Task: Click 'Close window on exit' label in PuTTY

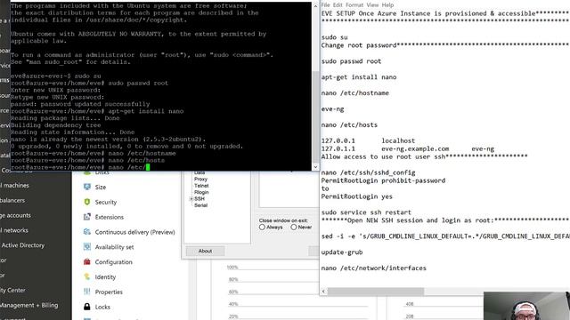Action: [x=283, y=220]
